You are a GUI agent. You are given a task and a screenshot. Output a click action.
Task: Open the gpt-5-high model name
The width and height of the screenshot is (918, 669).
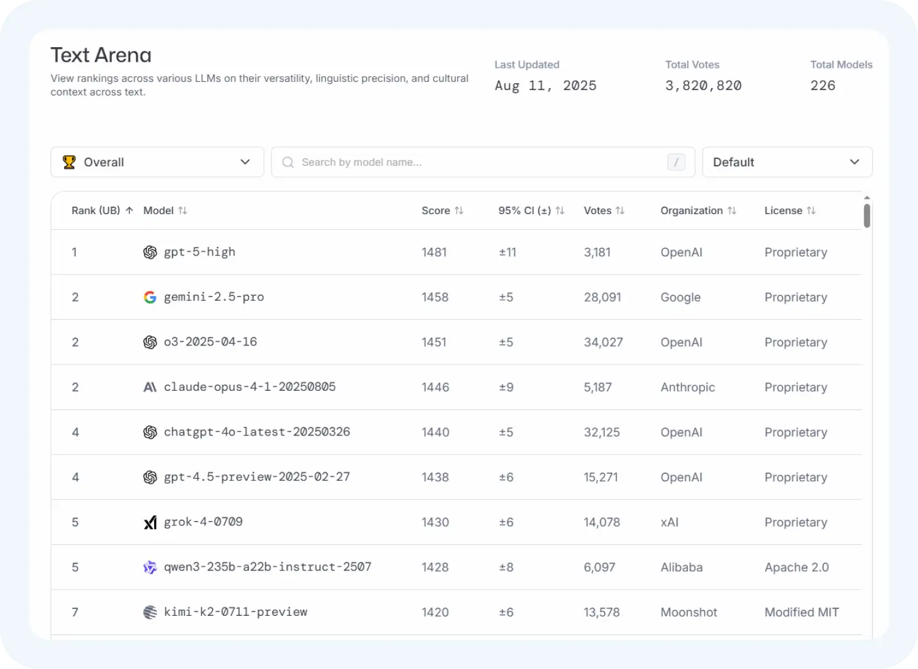[200, 252]
